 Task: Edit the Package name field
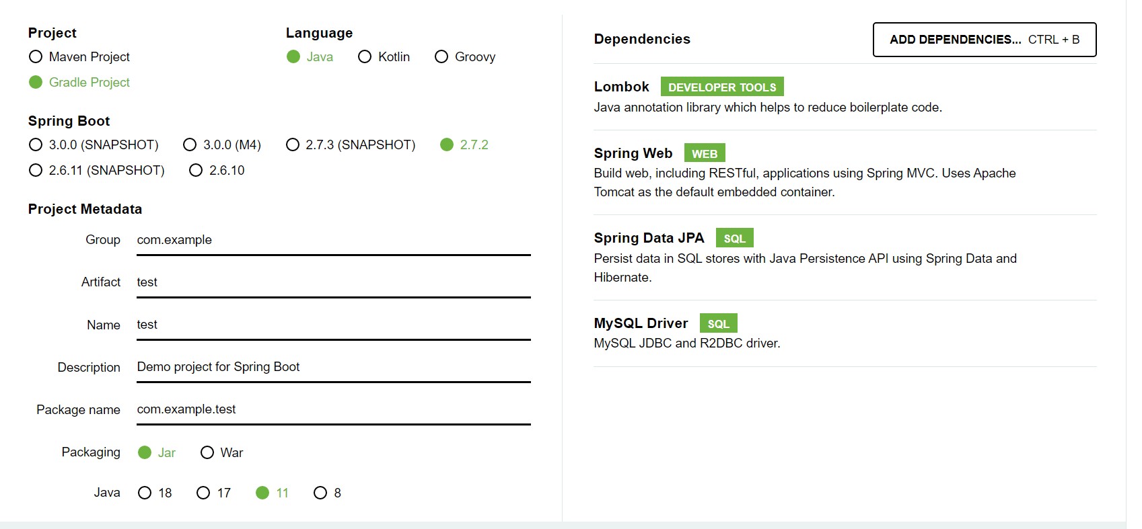tap(333, 410)
